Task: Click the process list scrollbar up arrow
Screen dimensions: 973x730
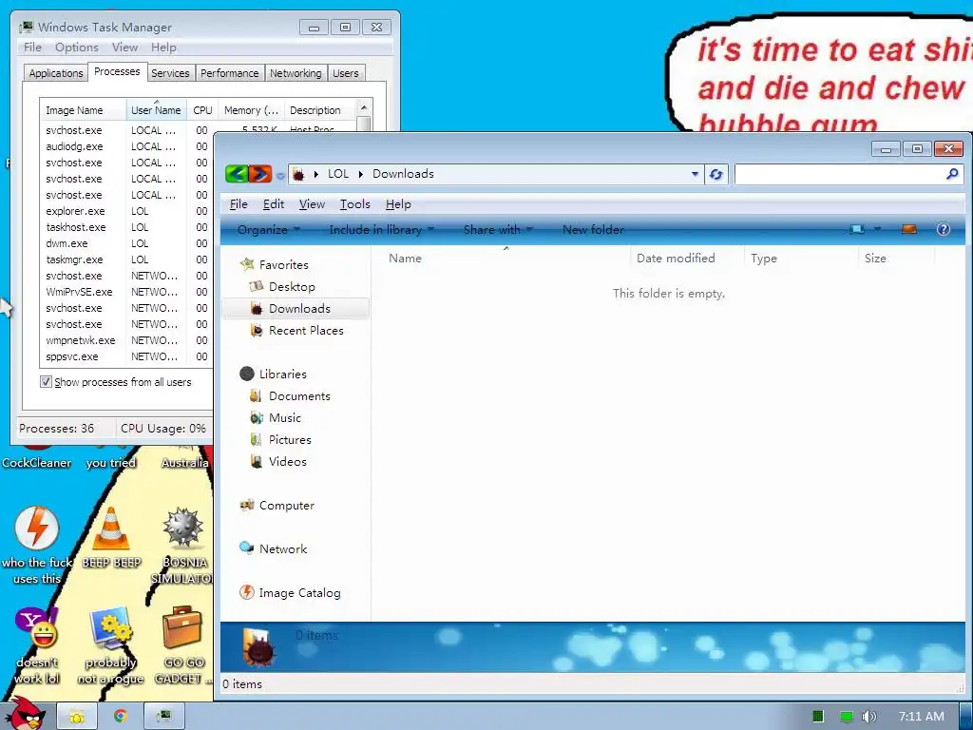Action: 364,107
